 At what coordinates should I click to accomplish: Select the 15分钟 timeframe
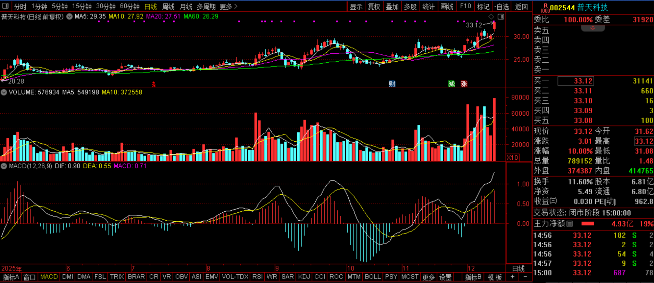(82, 7)
